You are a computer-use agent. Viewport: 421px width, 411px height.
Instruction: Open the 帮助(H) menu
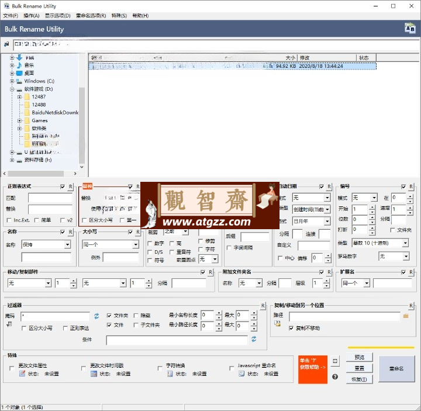click(x=140, y=16)
